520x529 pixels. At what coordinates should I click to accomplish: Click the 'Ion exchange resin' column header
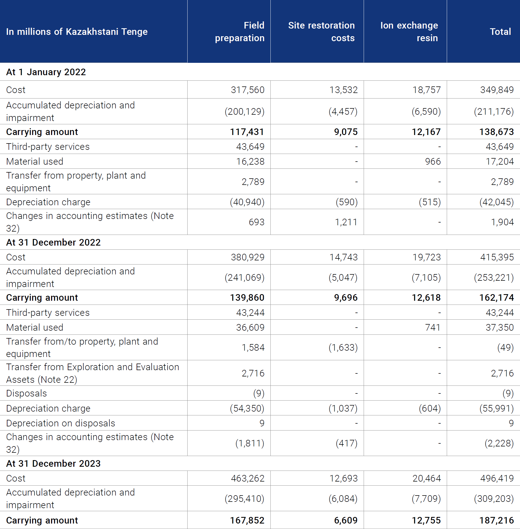point(409,32)
